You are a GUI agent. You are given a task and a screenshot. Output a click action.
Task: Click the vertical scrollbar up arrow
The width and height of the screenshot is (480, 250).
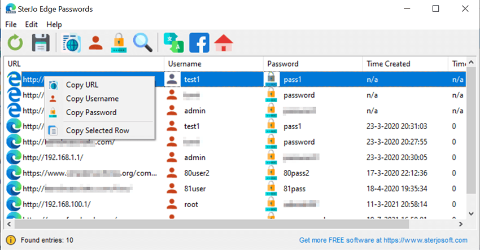coord(471,63)
